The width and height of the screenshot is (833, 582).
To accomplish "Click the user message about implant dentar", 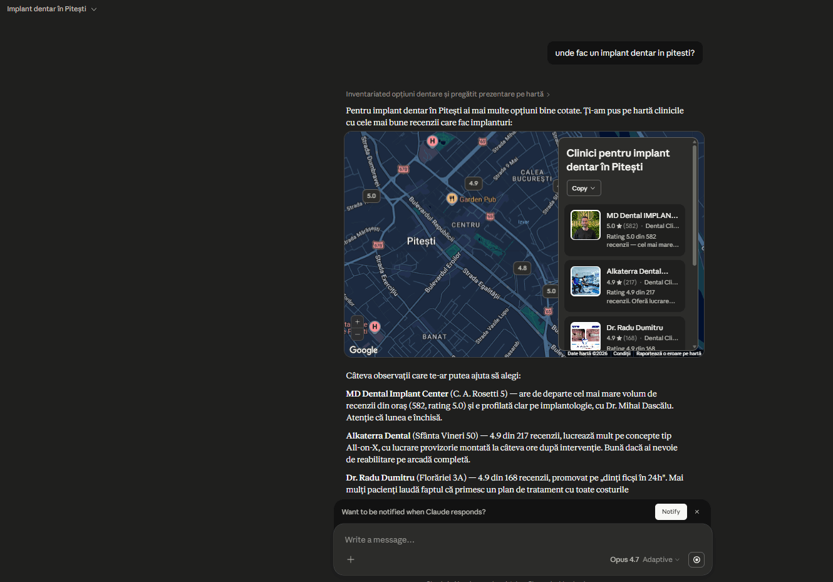I will [x=625, y=53].
